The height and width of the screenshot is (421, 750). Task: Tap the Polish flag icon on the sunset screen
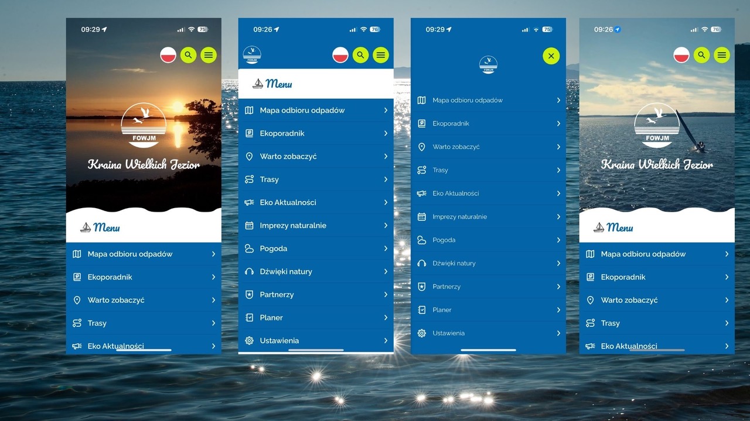point(168,55)
